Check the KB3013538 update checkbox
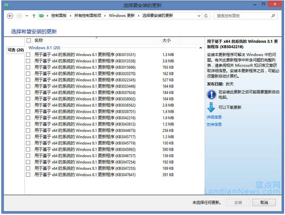Screen dimensions: 285x215 click(28, 61)
